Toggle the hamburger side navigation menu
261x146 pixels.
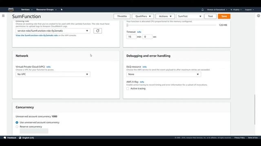3,16
